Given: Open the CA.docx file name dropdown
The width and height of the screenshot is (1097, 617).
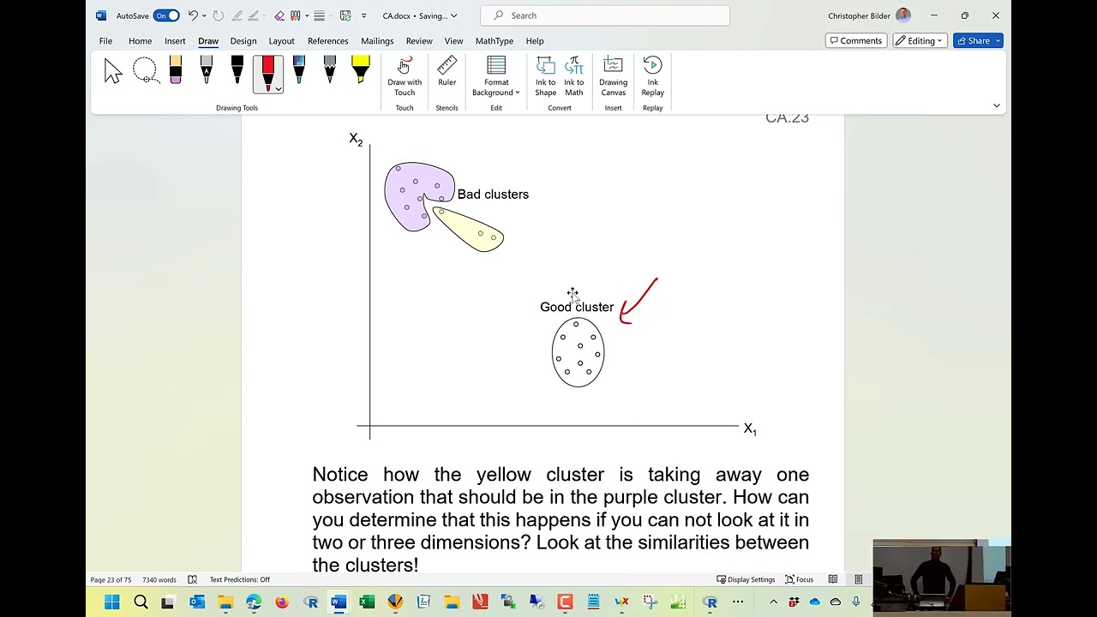Looking at the screenshot, I should 420,15.
